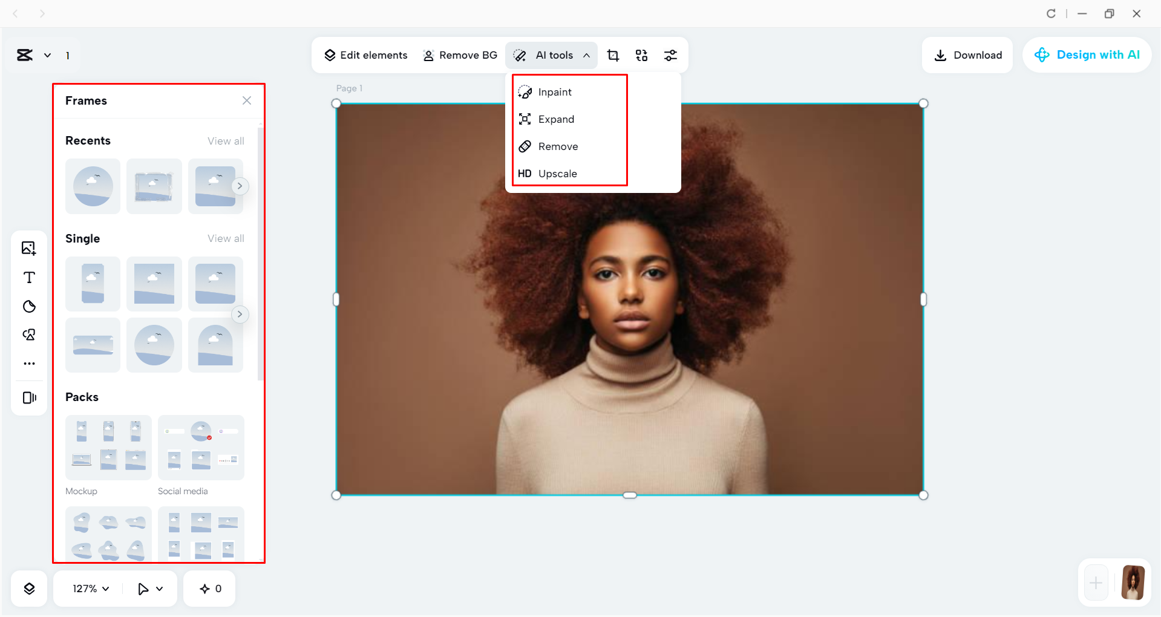Screen dimensions: 1161x617
Task: Select the circular frame under Recents
Action: (x=93, y=186)
